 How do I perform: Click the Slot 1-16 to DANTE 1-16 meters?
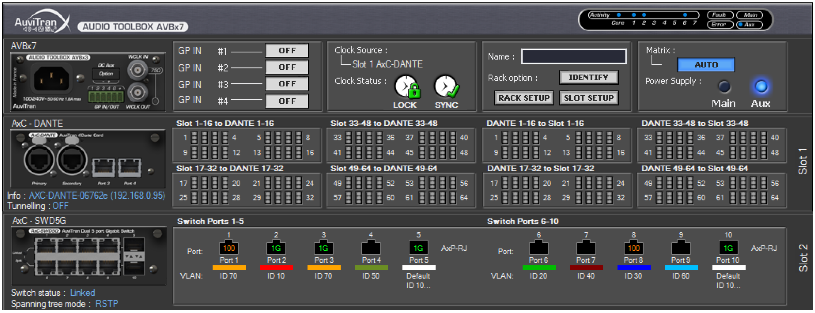[x=247, y=145]
